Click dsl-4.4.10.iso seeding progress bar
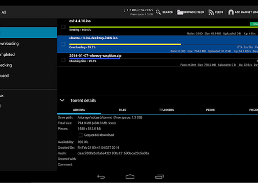Image resolution: width=258 pixels, height=183 pixels. (164, 27)
